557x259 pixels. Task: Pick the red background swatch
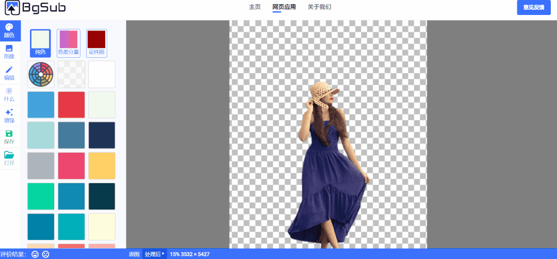pyautogui.click(x=71, y=105)
